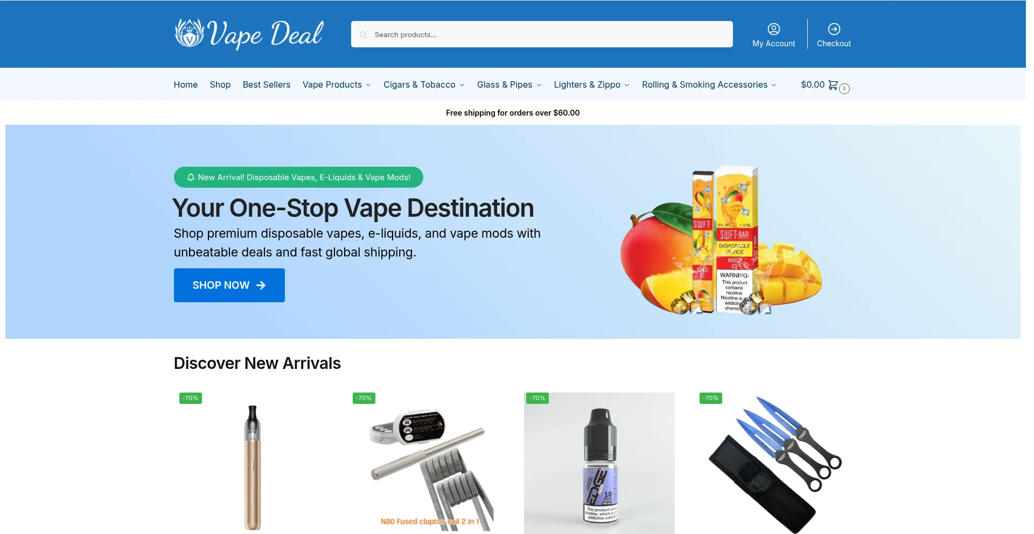Open the N80 Fused clapton coil product

coord(426,463)
